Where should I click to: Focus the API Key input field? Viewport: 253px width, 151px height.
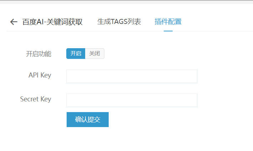click(131, 76)
